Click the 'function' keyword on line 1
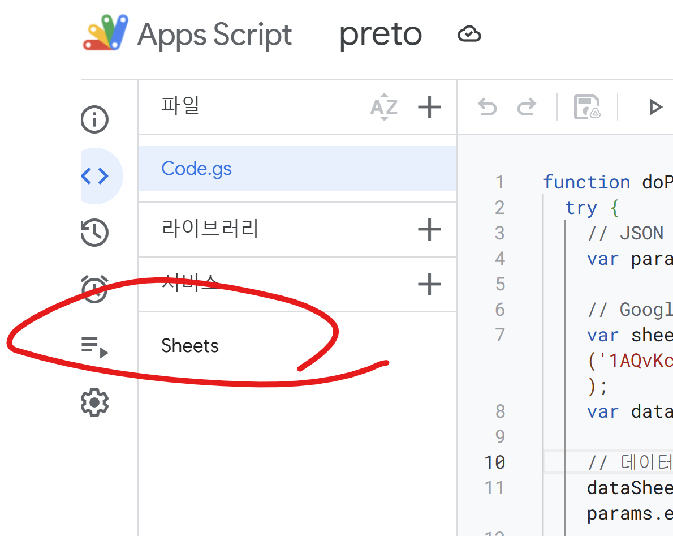Image resolution: width=673 pixels, height=536 pixels. pyautogui.click(x=586, y=182)
